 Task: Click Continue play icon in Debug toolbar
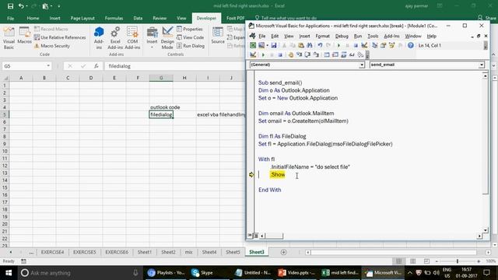click(263, 55)
